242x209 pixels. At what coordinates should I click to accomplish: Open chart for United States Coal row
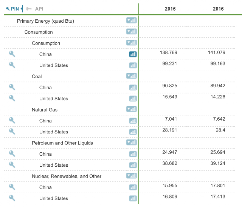tap(133, 99)
